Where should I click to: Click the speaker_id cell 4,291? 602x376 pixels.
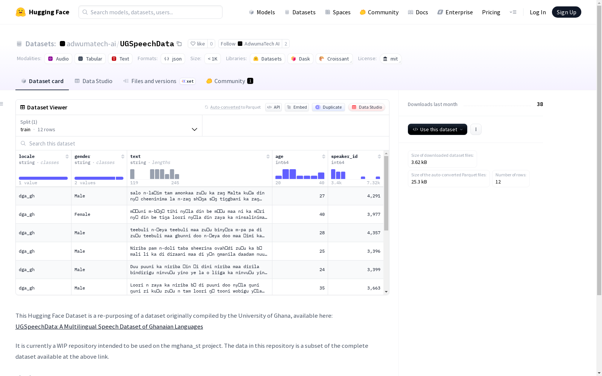point(356,196)
